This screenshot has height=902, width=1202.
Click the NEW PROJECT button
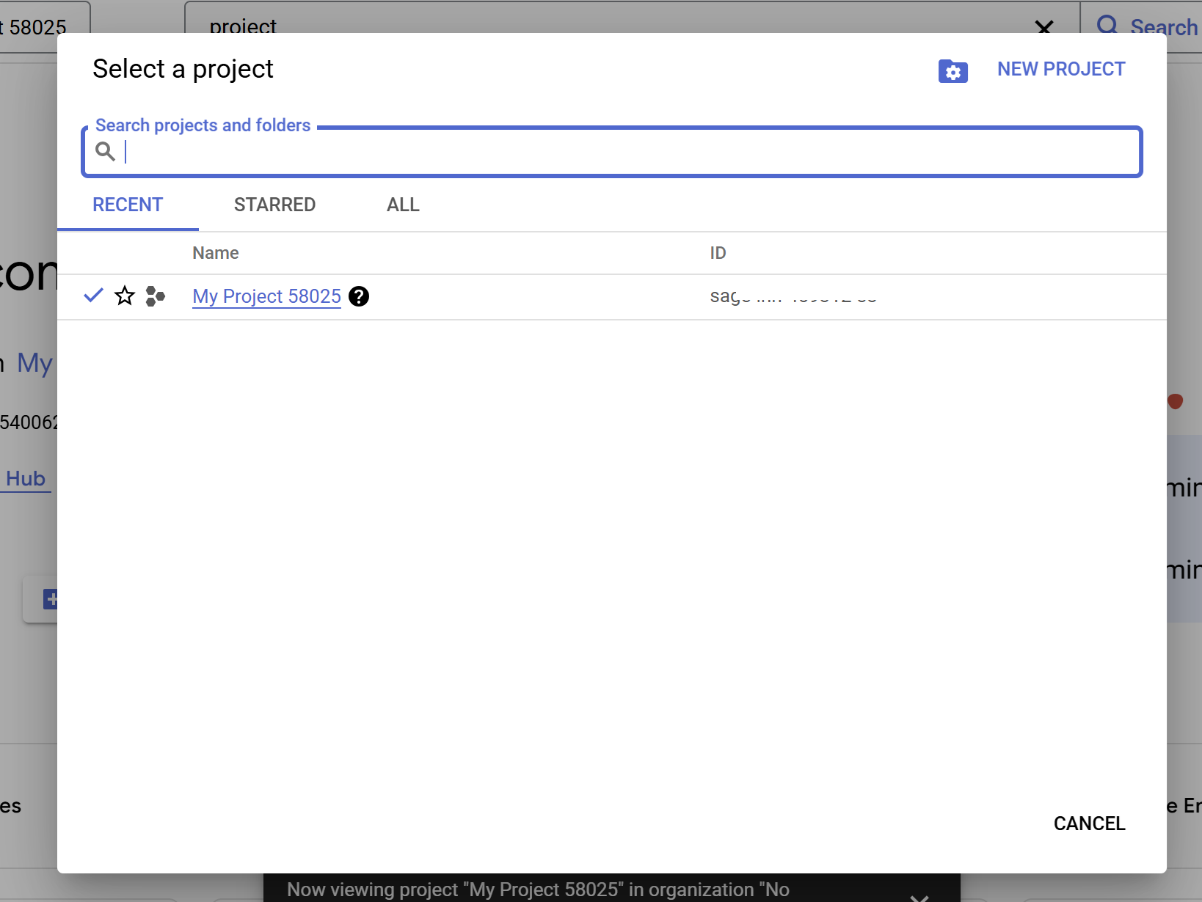tap(1060, 69)
